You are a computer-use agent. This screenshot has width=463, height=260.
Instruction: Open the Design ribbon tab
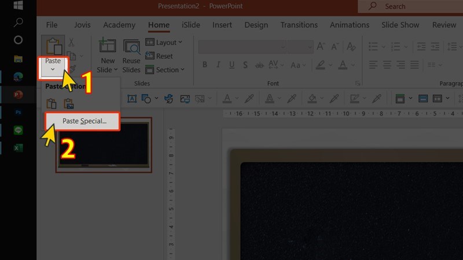click(x=256, y=25)
